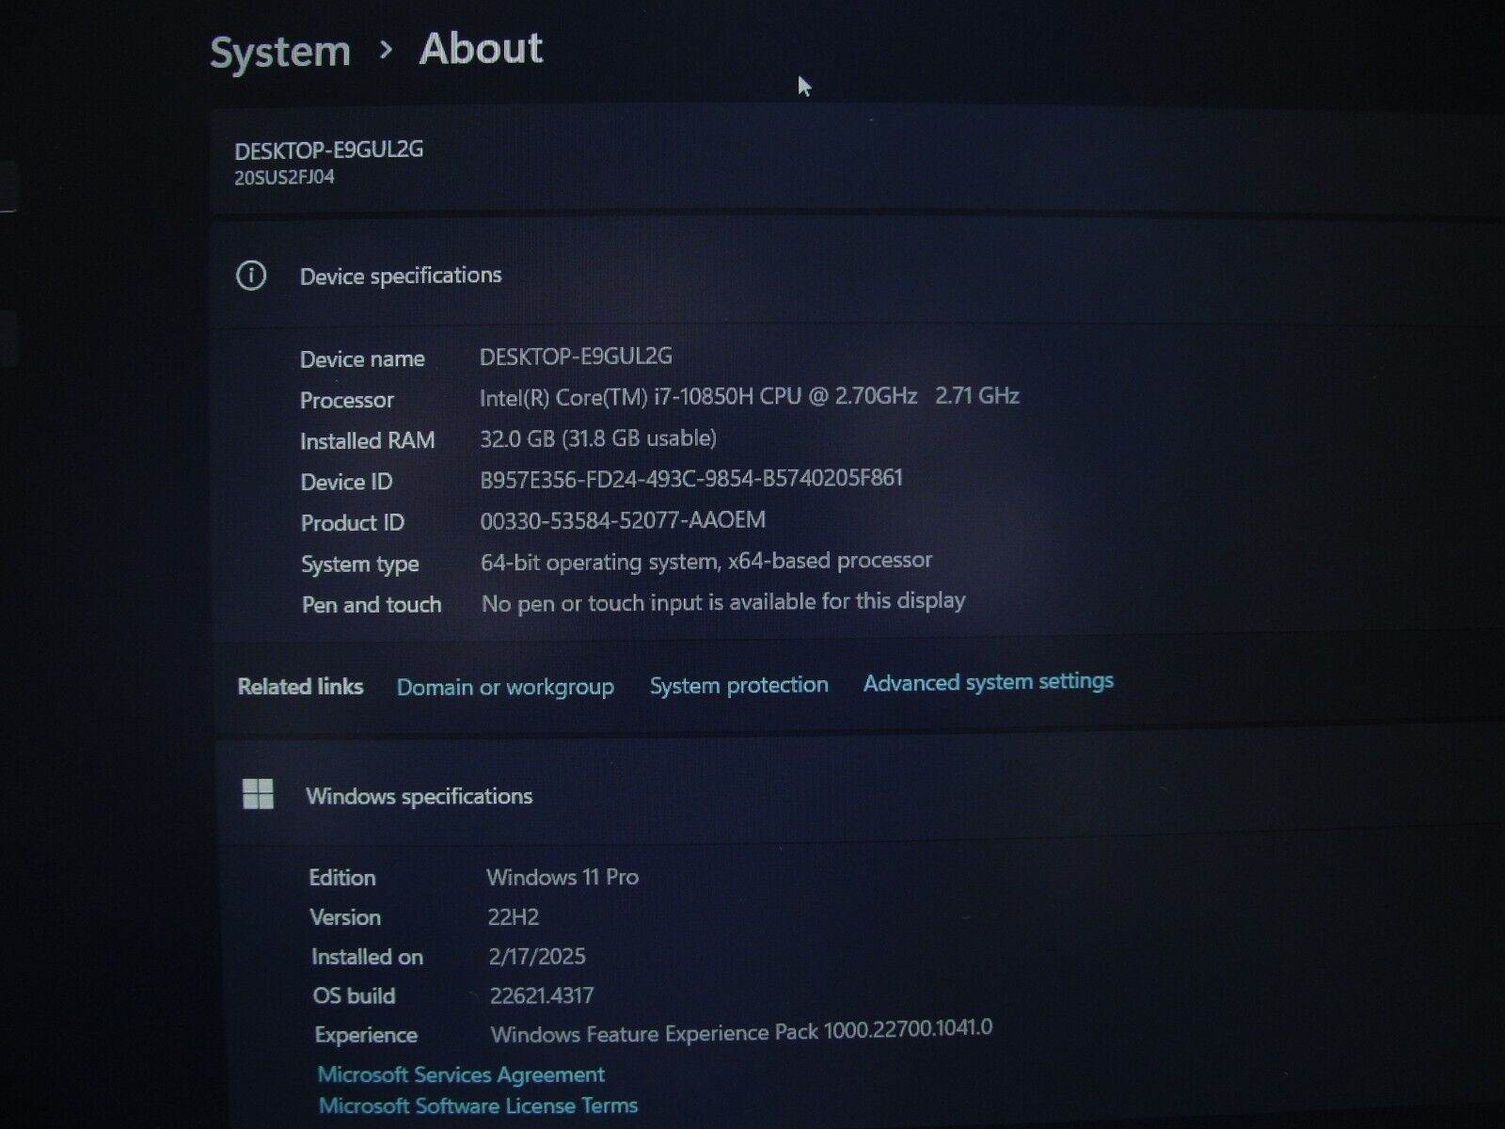Screen dimensions: 1505x1129
Task: Click the info icon beside Device specifications
Action: pos(251,276)
